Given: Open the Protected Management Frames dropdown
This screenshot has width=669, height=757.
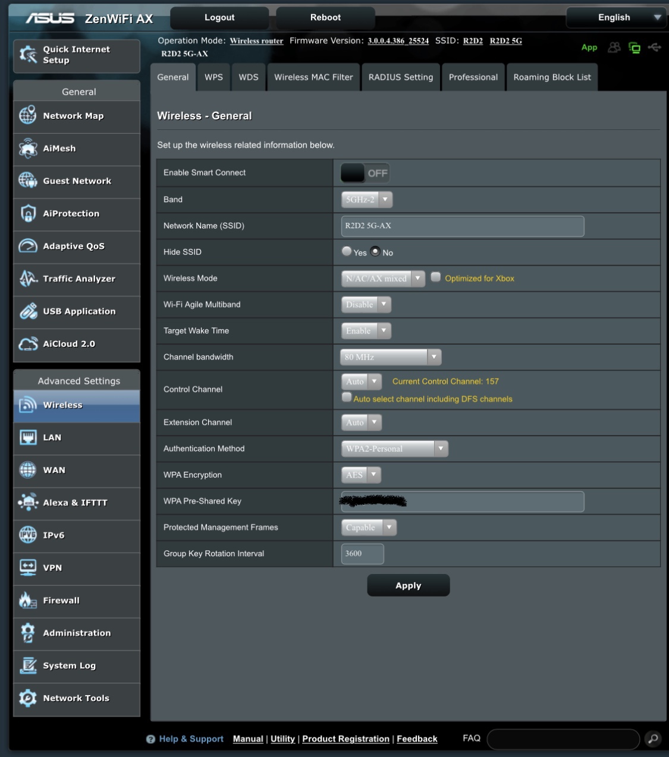Looking at the screenshot, I should 369,527.
